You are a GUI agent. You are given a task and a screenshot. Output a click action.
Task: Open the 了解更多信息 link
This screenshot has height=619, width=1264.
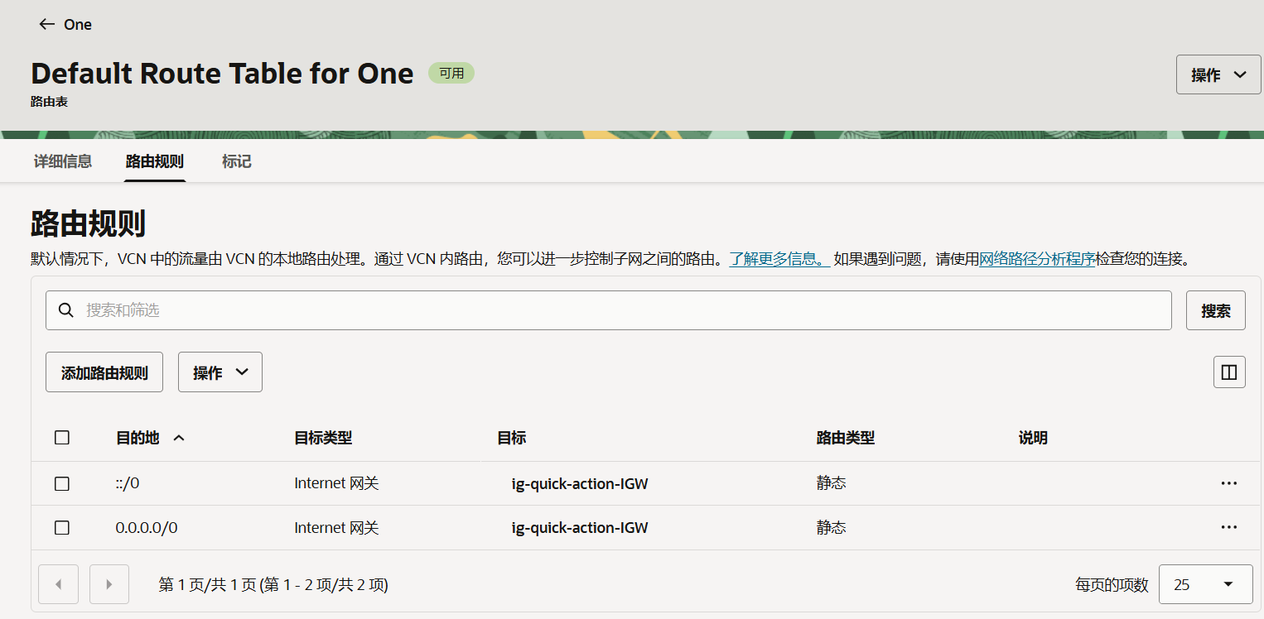[779, 259]
